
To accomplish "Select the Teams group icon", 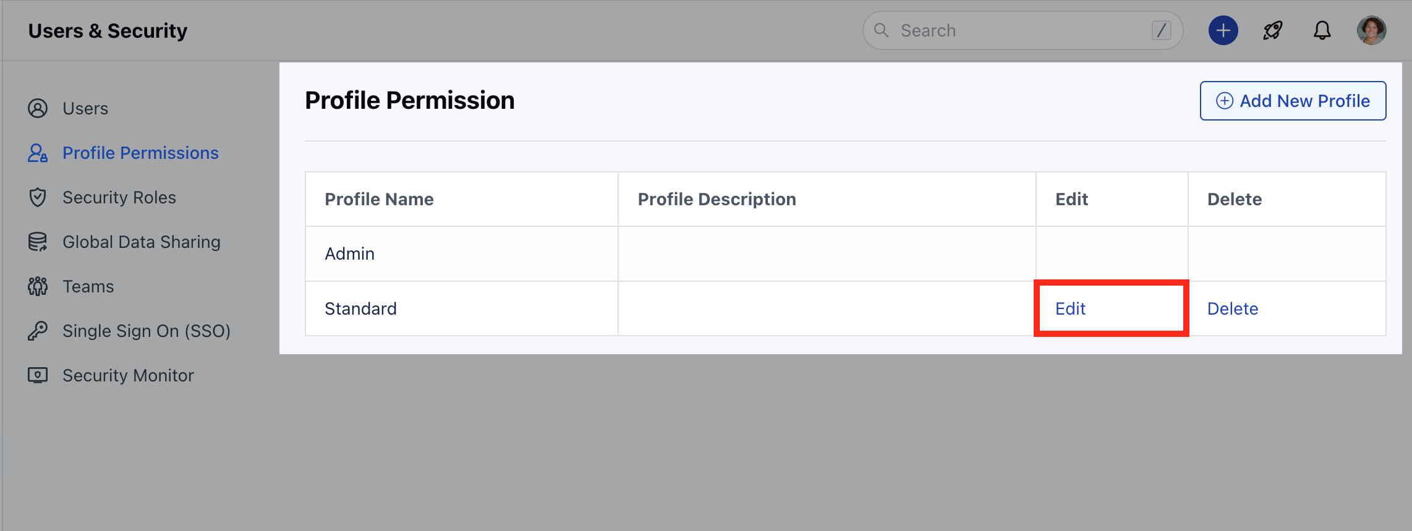I will tap(38, 286).
